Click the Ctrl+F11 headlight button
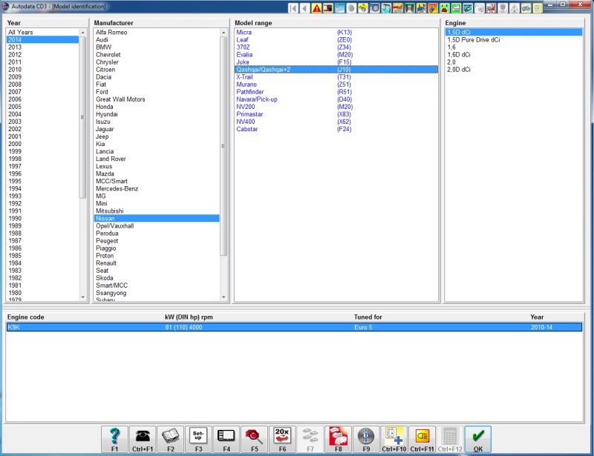Viewport: 594px width, 456px height. point(422,440)
